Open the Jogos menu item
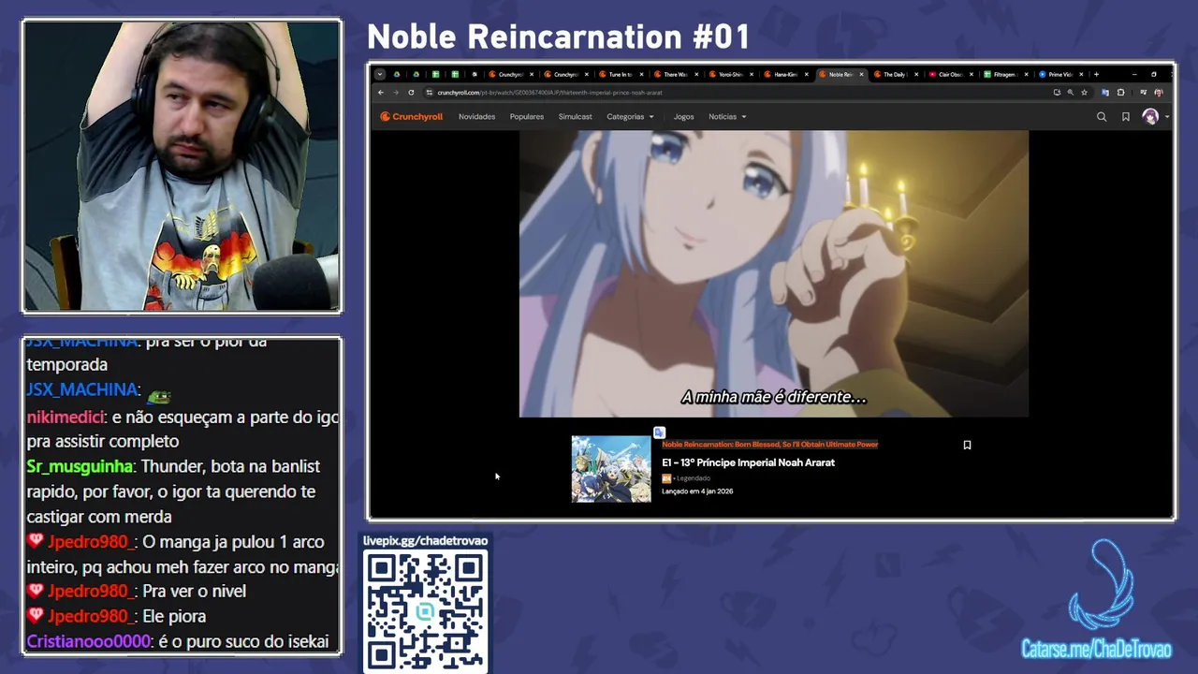Viewport: 1198px width, 674px height. (684, 117)
